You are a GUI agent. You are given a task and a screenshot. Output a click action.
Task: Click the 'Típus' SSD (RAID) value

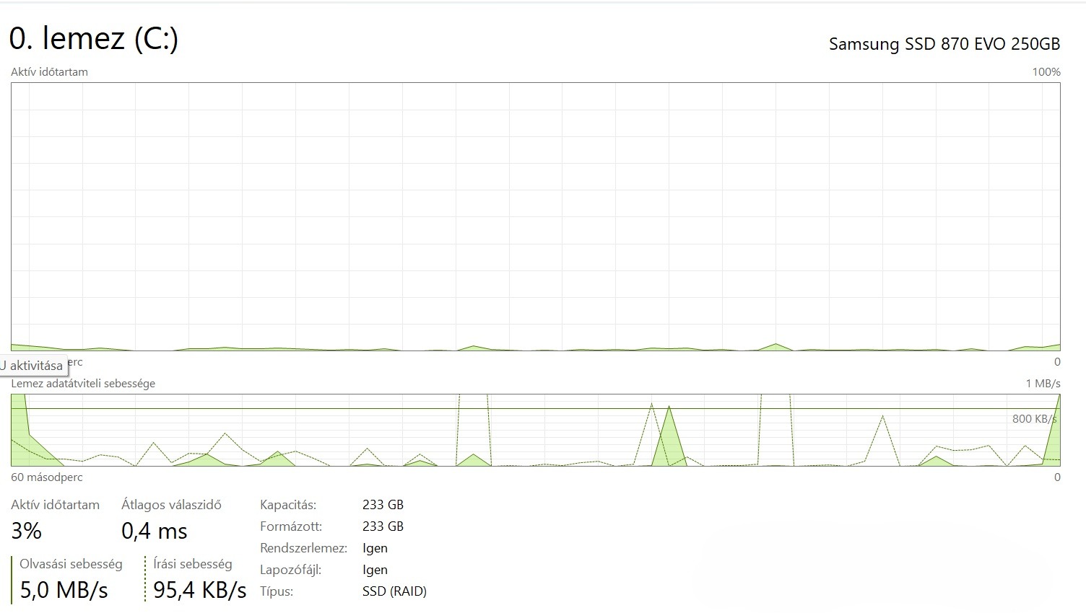pos(394,591)
